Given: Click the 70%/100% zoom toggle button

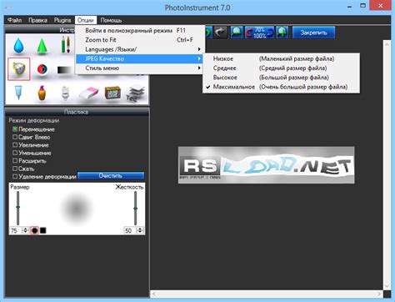Looking at the screenshot, I should pyautogui.click(x=259, y=33).
